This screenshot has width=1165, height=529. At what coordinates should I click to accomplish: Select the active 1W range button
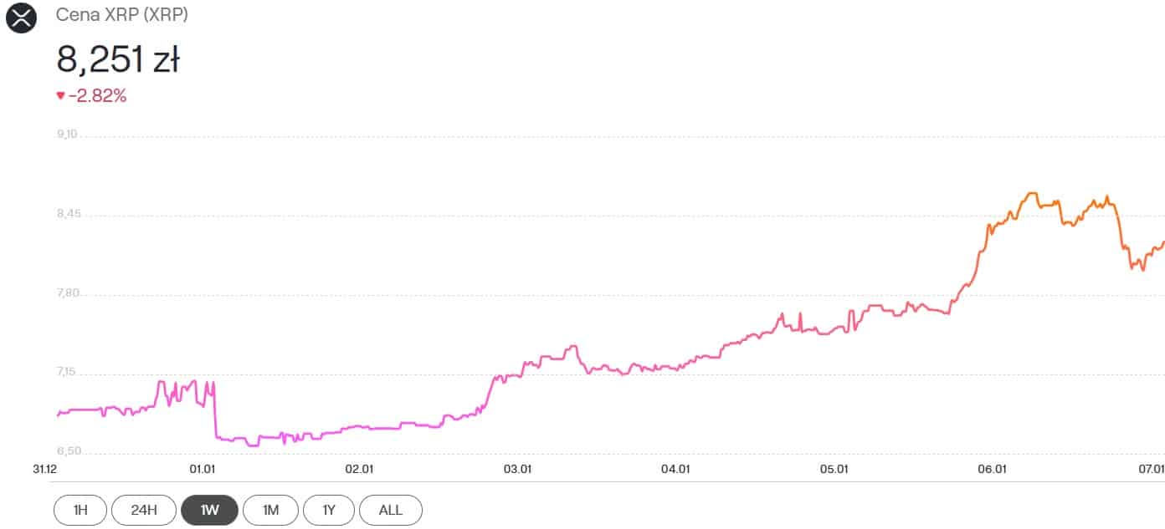(x=209, y=509)
